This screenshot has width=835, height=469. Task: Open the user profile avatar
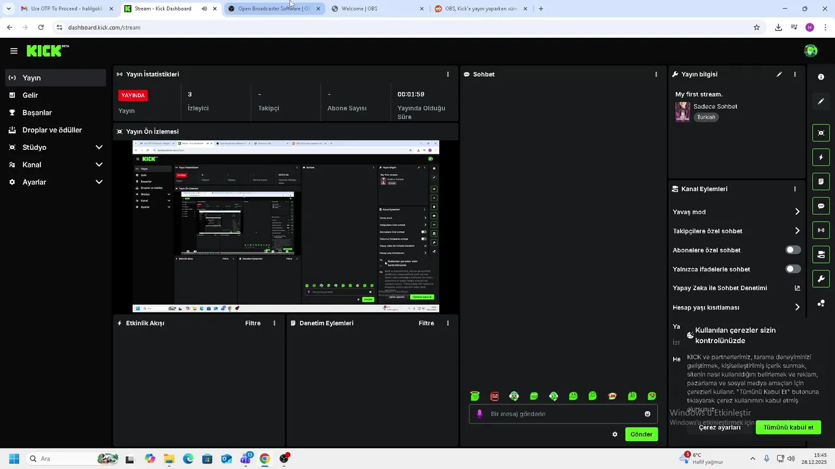(811, 51)
